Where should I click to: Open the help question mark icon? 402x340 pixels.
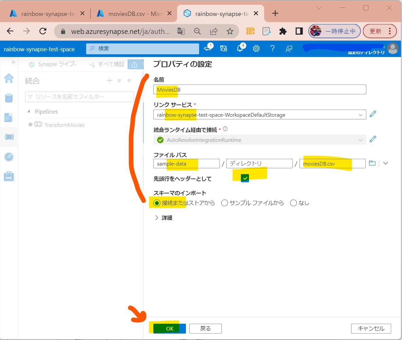(272, 49)
